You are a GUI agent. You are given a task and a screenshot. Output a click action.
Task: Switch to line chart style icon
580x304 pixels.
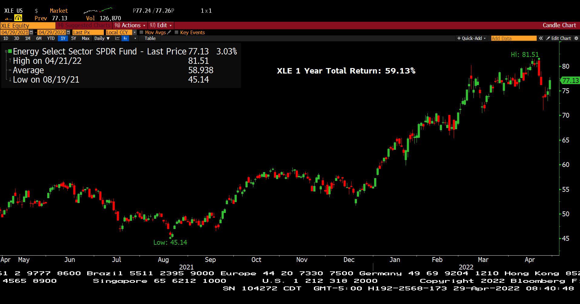(x=117, y=38)
